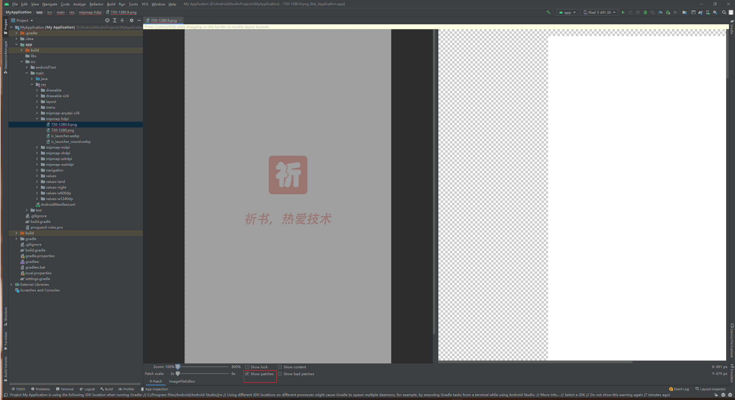Click Sync Project with Gradle Files icon

(x=700, y=12)
